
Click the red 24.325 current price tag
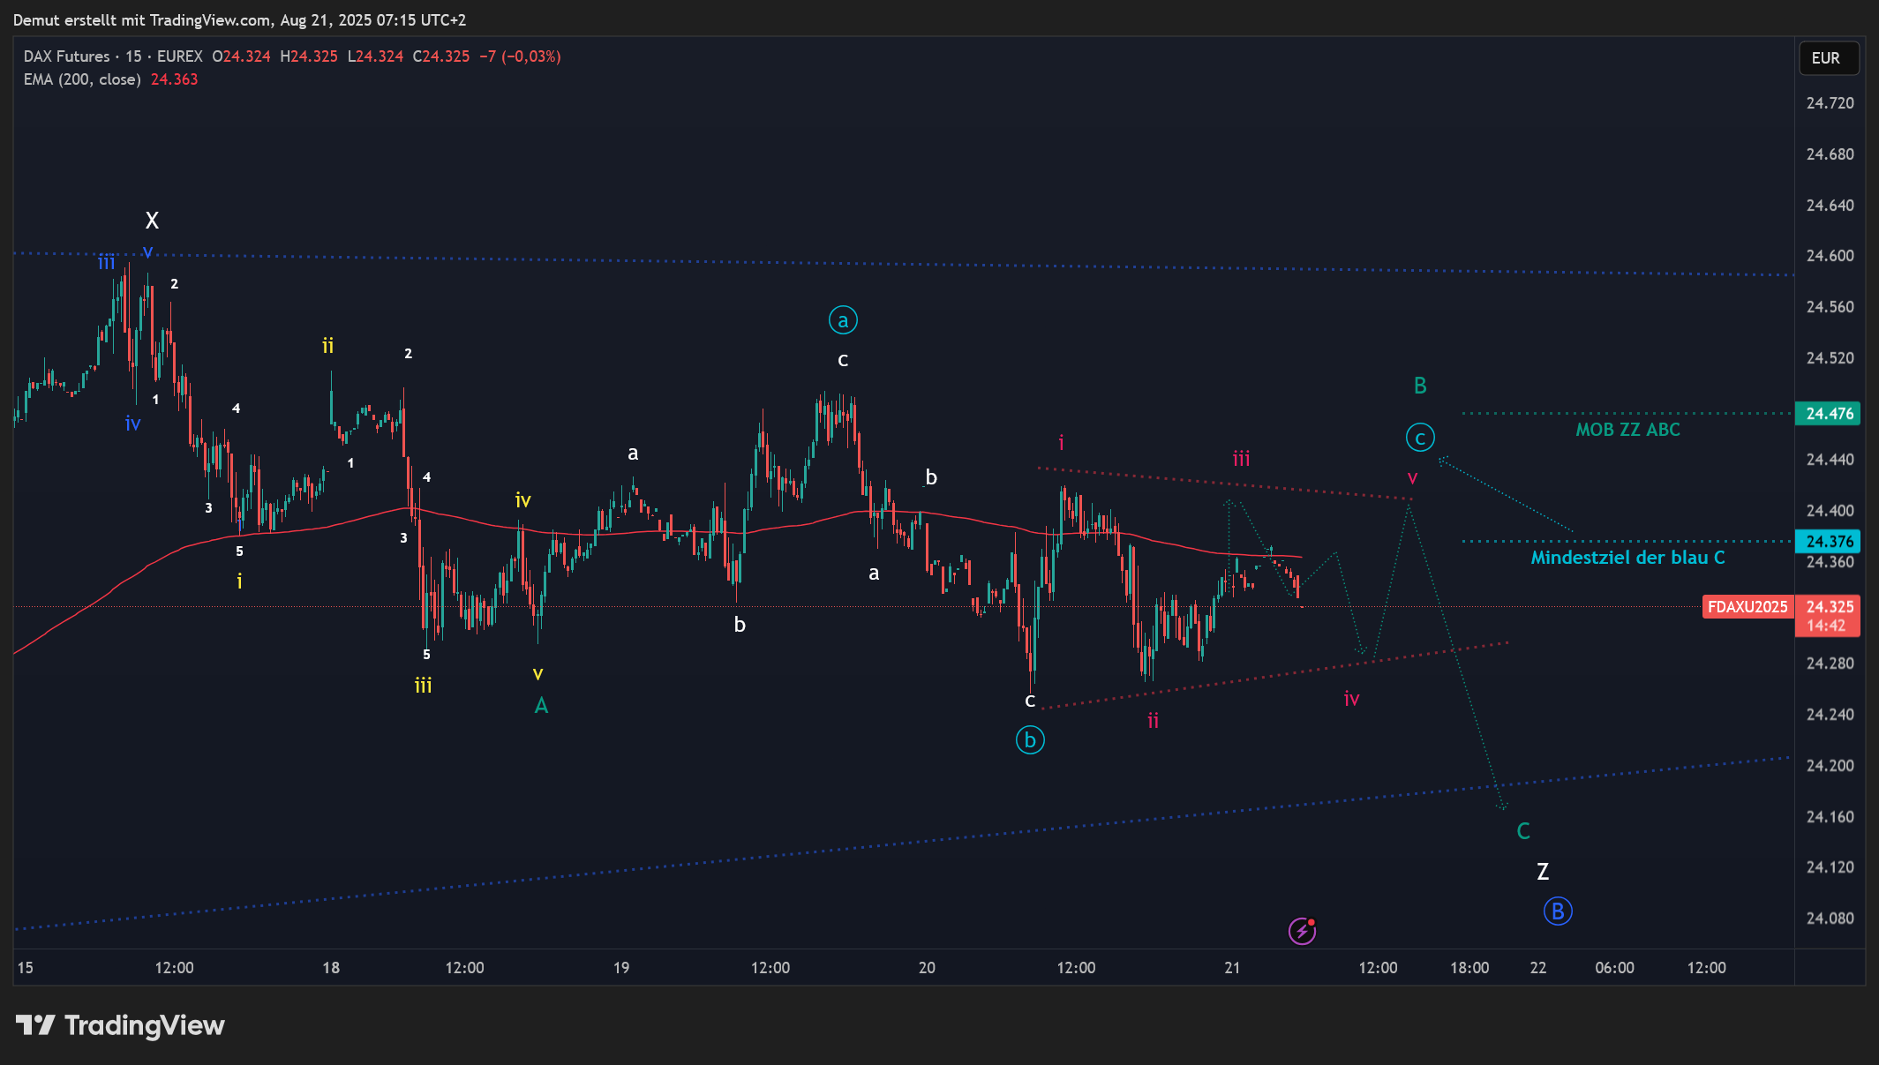pyautogui.click(x=1829, y=607)
